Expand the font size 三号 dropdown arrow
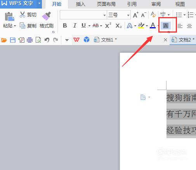196x170 pixels. click(x=128, y=15)
